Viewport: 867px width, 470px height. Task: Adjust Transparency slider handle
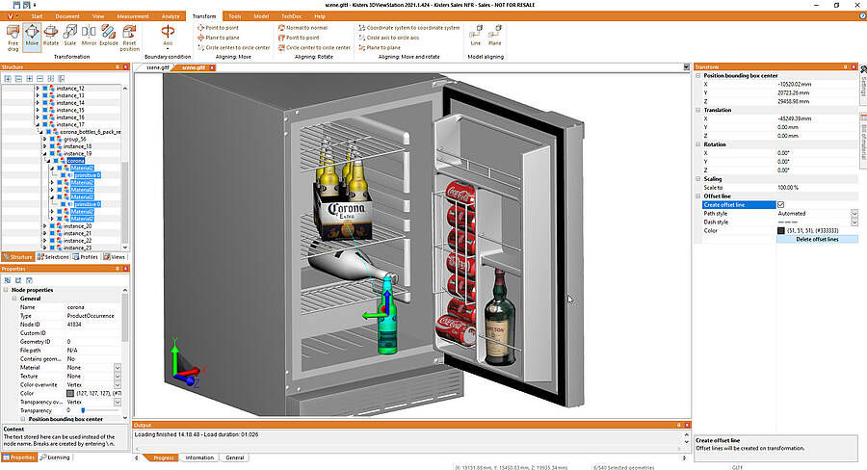[83, 410]
